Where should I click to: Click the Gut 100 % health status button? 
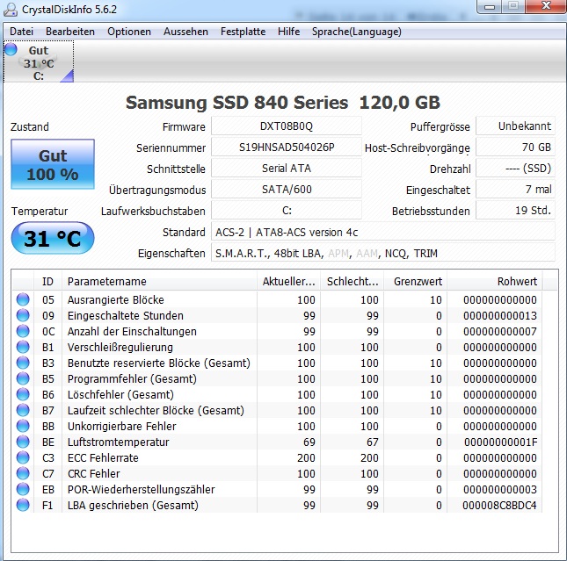(x=53, y=164)
